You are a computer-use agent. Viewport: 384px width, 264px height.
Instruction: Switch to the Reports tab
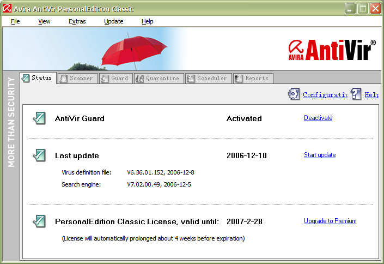(253, 78)
